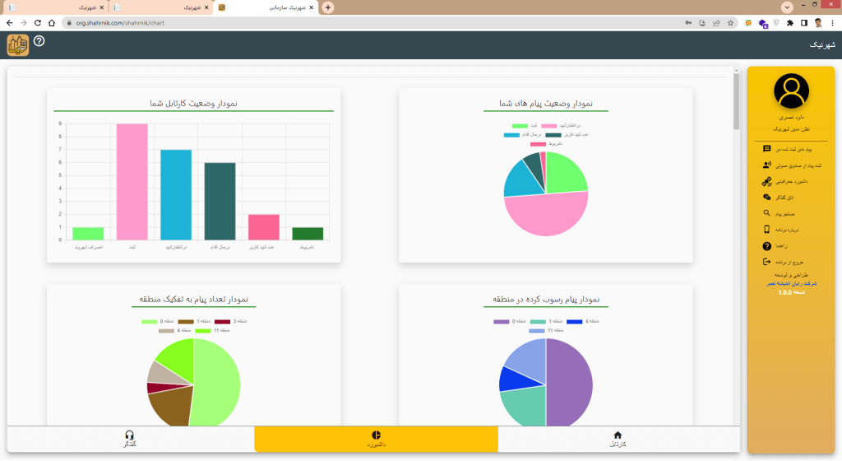Click the exit app logout icon
This screenshot has height=461, width=842.
coord(766,262)
